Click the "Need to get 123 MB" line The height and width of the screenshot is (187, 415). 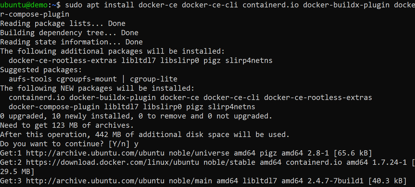pyautogui.click(x=67, y=125)
